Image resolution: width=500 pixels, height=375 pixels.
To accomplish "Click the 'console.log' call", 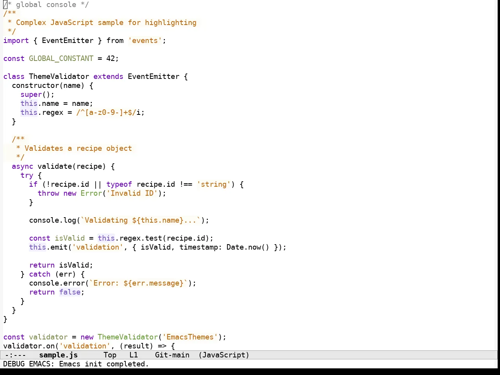I will (x=52, y=220).
